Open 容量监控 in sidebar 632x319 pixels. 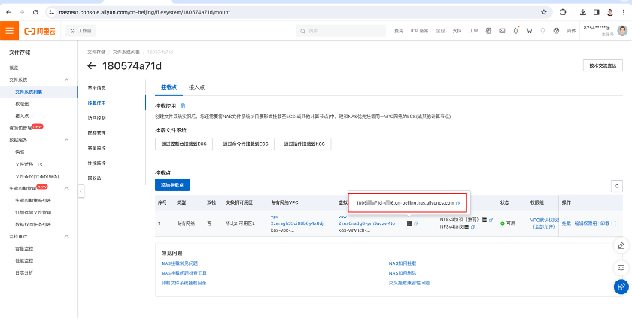tap(24, 248)
